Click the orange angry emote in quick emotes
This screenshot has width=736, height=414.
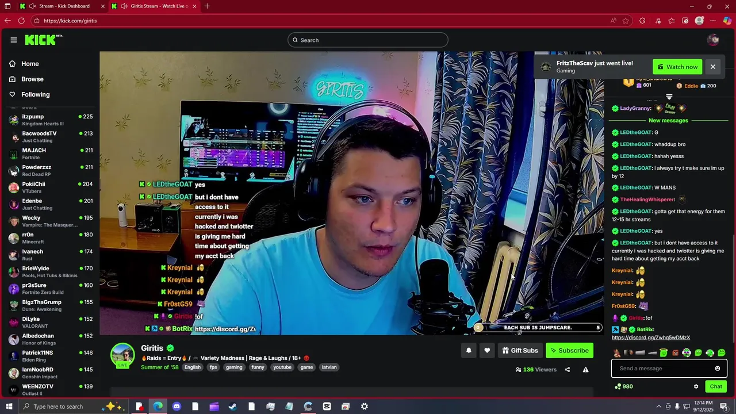click(x=676, y=353)
